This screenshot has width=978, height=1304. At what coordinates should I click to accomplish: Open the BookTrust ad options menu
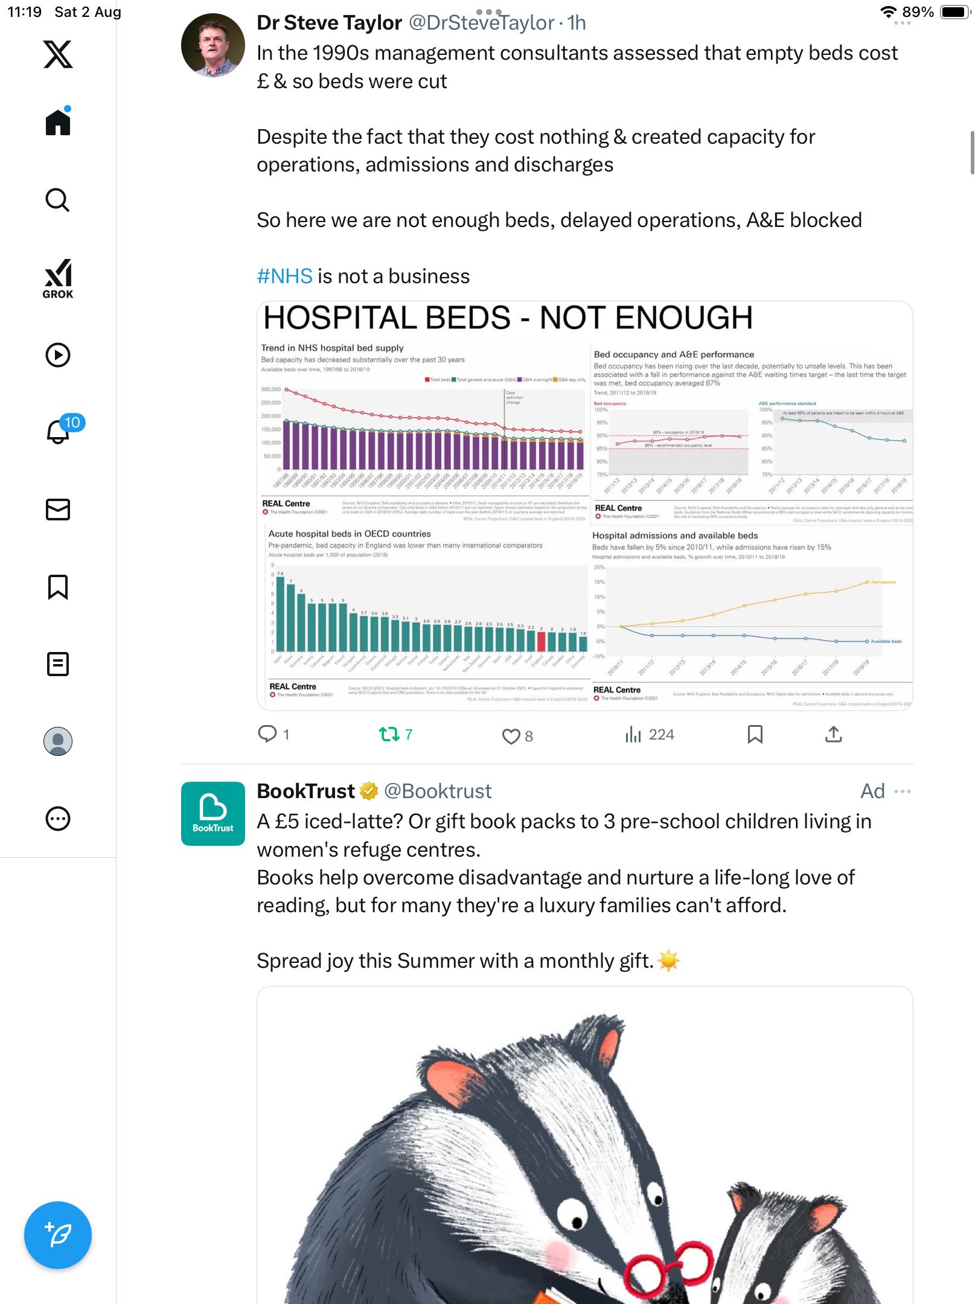[903, 791]
